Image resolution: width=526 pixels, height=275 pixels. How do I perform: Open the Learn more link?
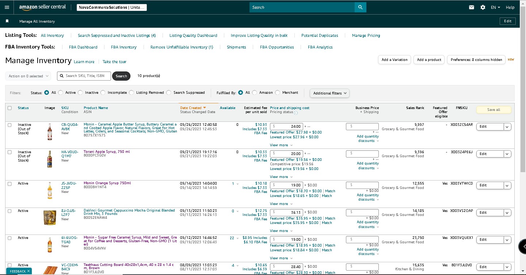84,62
